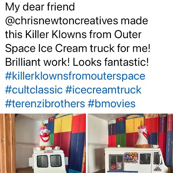Viewport: 173px width, 173px height.
Task: Click the truck windshield in the left photo
Action: click(x=49, y=161)
